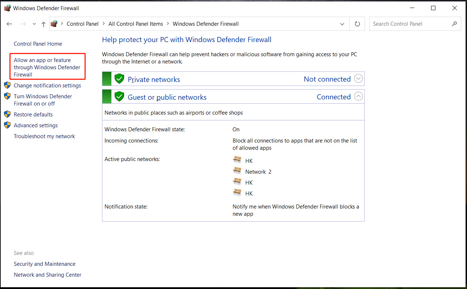Open the recent locations dropdown arrow

coord(34,24)
